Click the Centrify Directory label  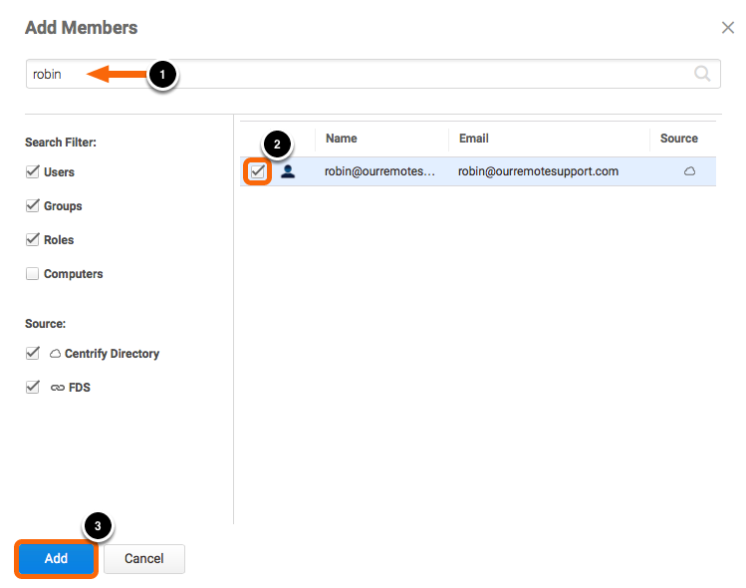[x=112, y=354]
